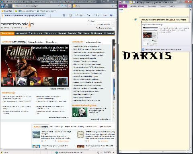
Task: Click the search magnifier icon in IE
Action: [113, 6]
